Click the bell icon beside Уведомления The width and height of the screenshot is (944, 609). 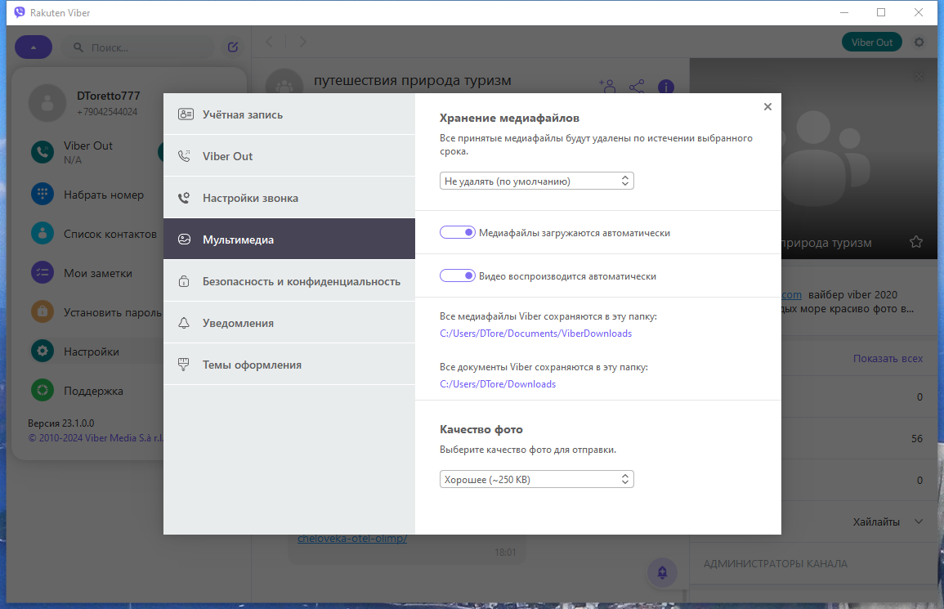point(184,323)
